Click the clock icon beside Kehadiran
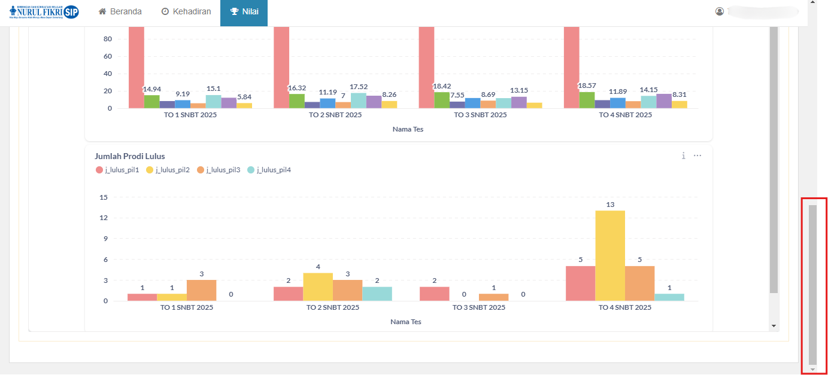 point(165,11)
